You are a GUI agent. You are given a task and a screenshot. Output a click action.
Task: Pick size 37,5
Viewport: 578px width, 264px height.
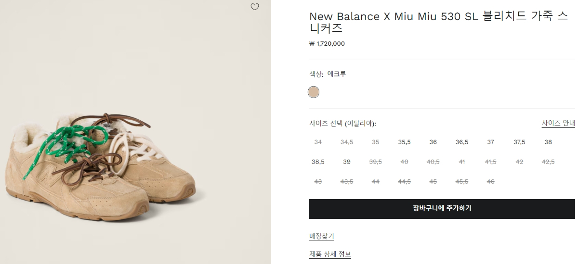(x=519, y=142)
